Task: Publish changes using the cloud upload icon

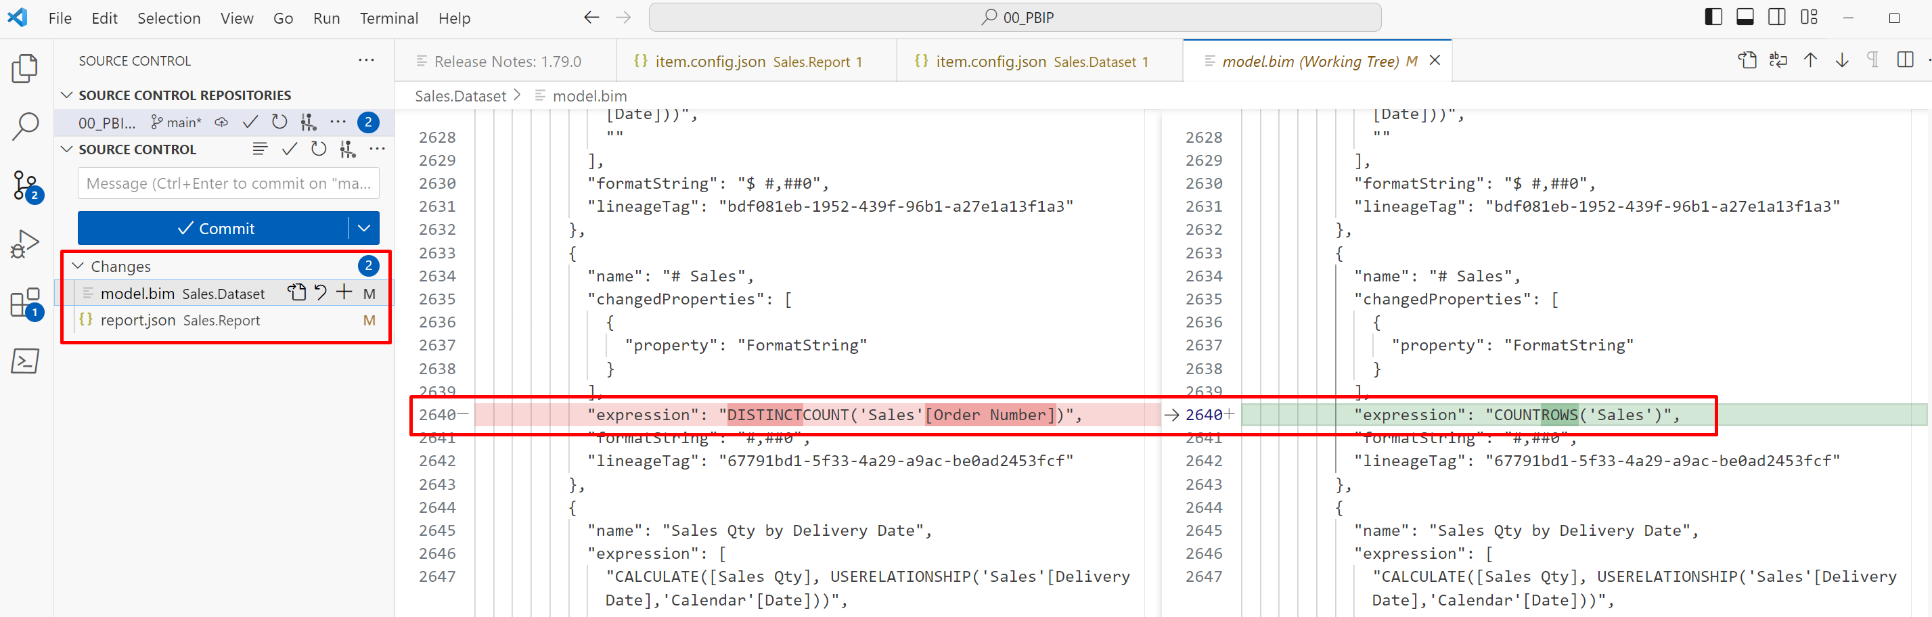Action: click(221, 122)
